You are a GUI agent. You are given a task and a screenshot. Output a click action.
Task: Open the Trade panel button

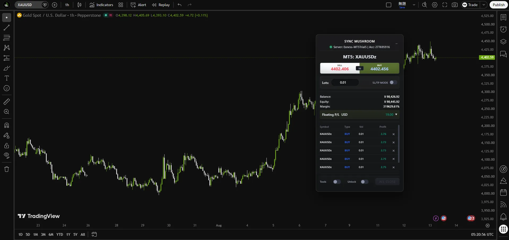pyautogui.click(x=470, y=5)
